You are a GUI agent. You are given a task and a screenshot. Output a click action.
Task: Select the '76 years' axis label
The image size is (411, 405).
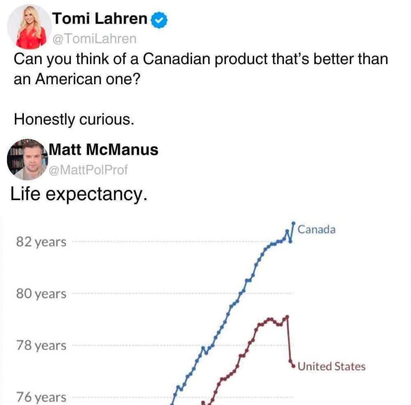41,397
